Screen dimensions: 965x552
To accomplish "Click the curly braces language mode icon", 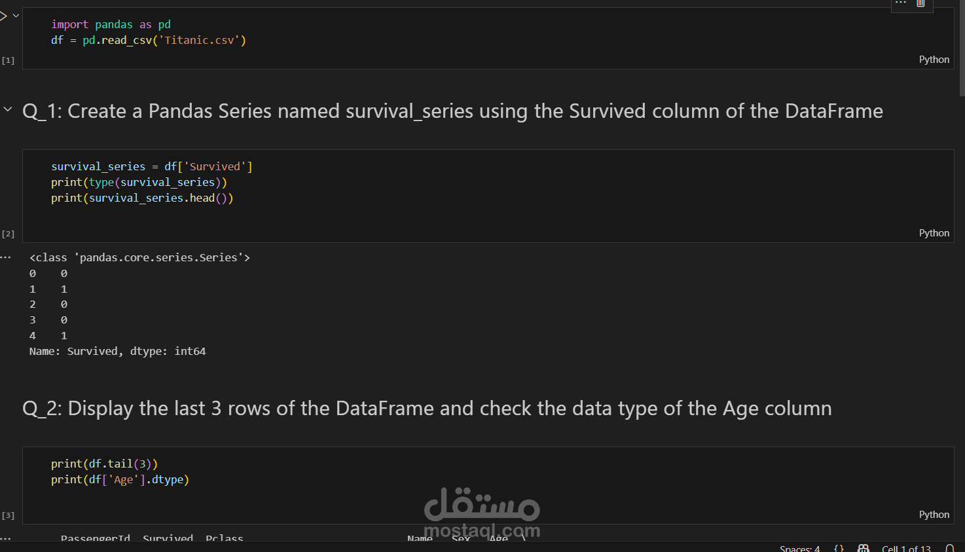I will [839, 548].
